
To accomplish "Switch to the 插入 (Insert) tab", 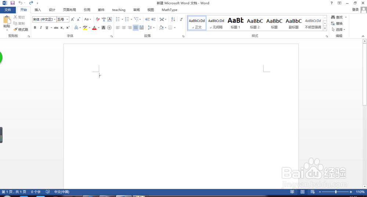I will (38, 10).
